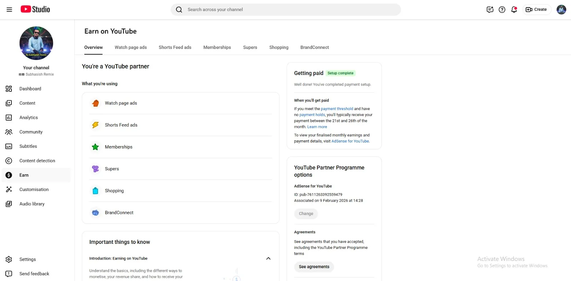
Task: Open the notifications bell
Action: point(514,10)
